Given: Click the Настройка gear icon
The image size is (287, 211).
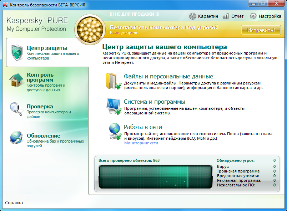Looking at the screenshot, I should [x=253, y=16].
